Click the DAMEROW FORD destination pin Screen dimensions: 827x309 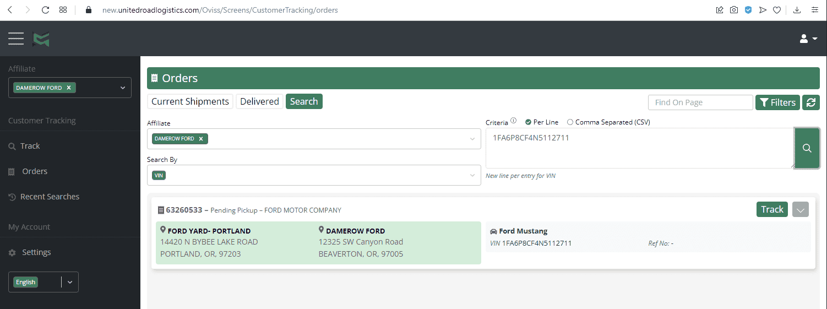[322, 230]
